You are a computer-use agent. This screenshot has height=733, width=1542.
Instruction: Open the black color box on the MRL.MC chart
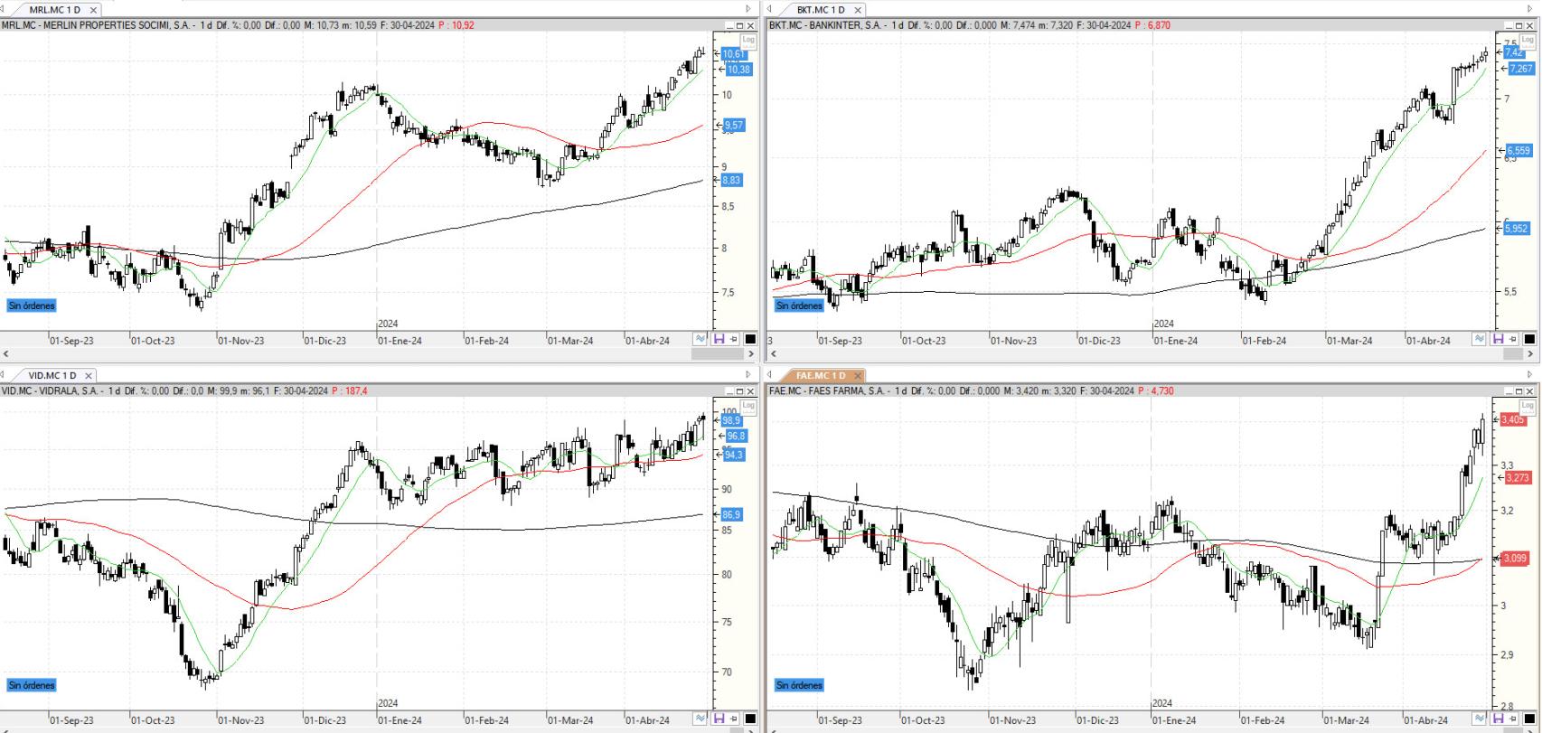(x=750, y=339)
